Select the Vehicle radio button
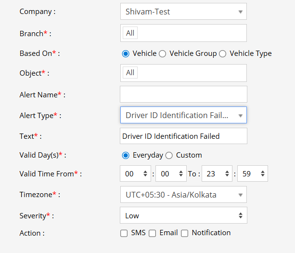The image size is (295, 253). pyautogui.click(x=126, y=53)
